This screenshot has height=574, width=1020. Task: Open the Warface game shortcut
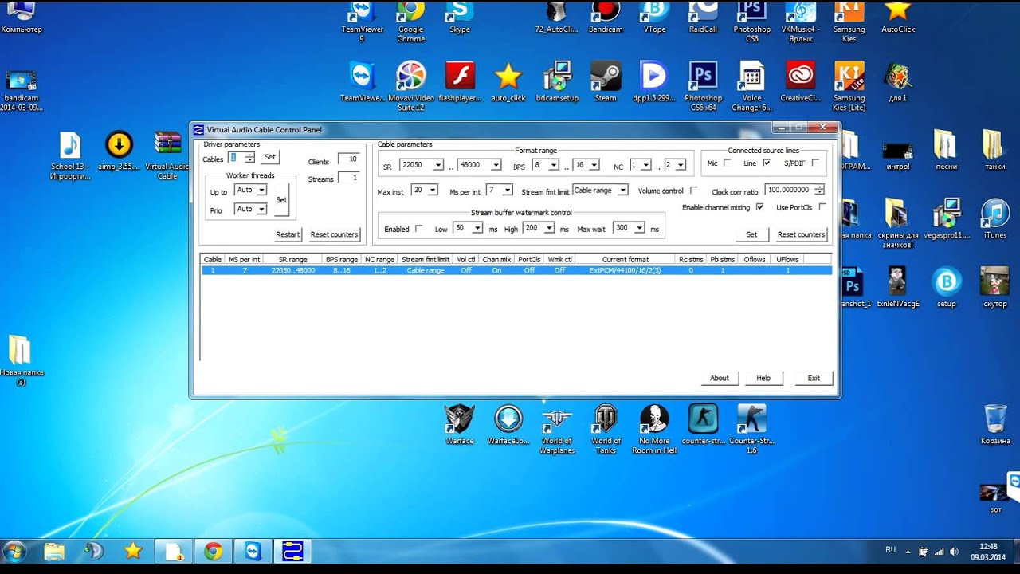tap(460, 424)
